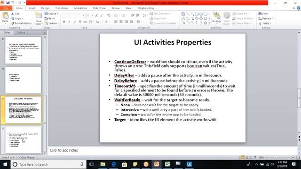Open the Arrange button

(217, 18)
